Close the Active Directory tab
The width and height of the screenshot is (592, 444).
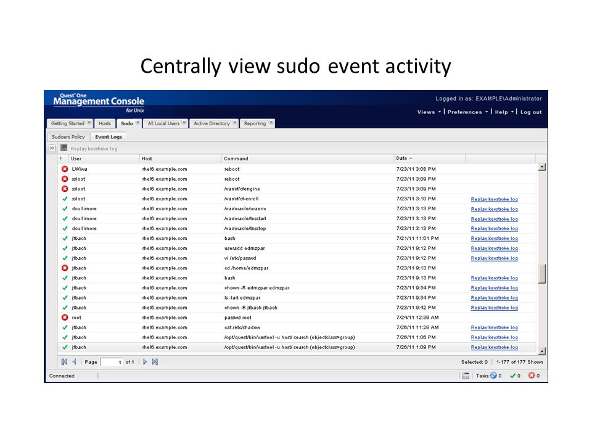tap(234, 122)
